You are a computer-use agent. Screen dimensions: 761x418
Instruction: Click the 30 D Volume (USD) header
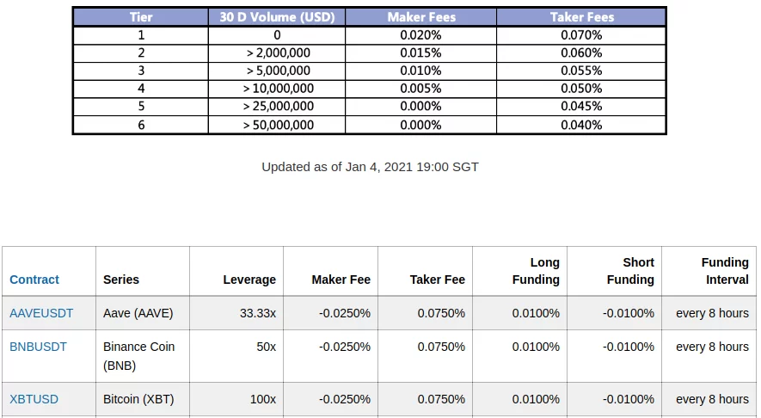[279, 17]
